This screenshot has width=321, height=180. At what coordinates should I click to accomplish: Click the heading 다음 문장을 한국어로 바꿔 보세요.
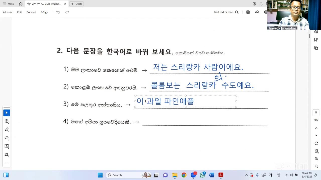pyautogui.click(x=120, y=51)
